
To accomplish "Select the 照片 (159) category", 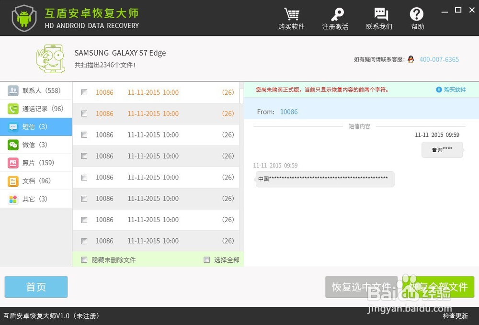I will pyautogui.click(x=36, y=163).
